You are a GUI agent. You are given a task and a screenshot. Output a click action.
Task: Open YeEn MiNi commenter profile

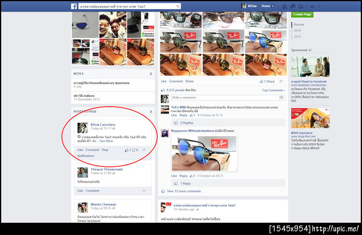(179, 107)
